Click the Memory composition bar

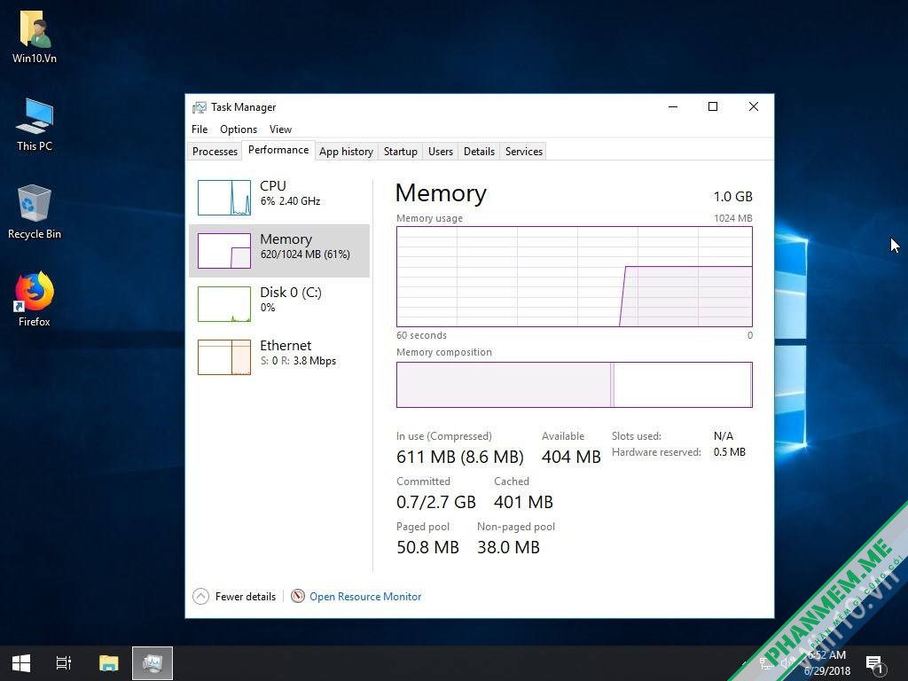(575, 385)
